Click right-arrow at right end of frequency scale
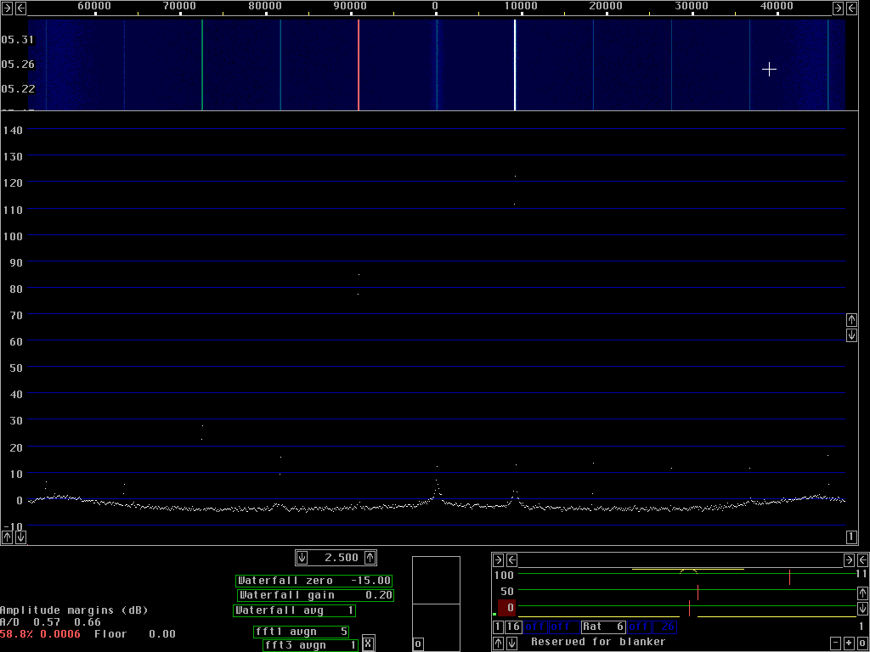The image size is (870, 652). (x=839, y=8)
